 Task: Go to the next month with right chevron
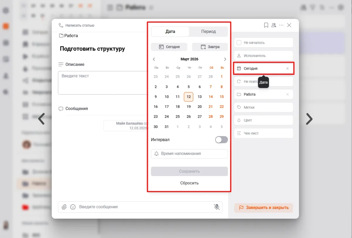(x=225, y=59)
